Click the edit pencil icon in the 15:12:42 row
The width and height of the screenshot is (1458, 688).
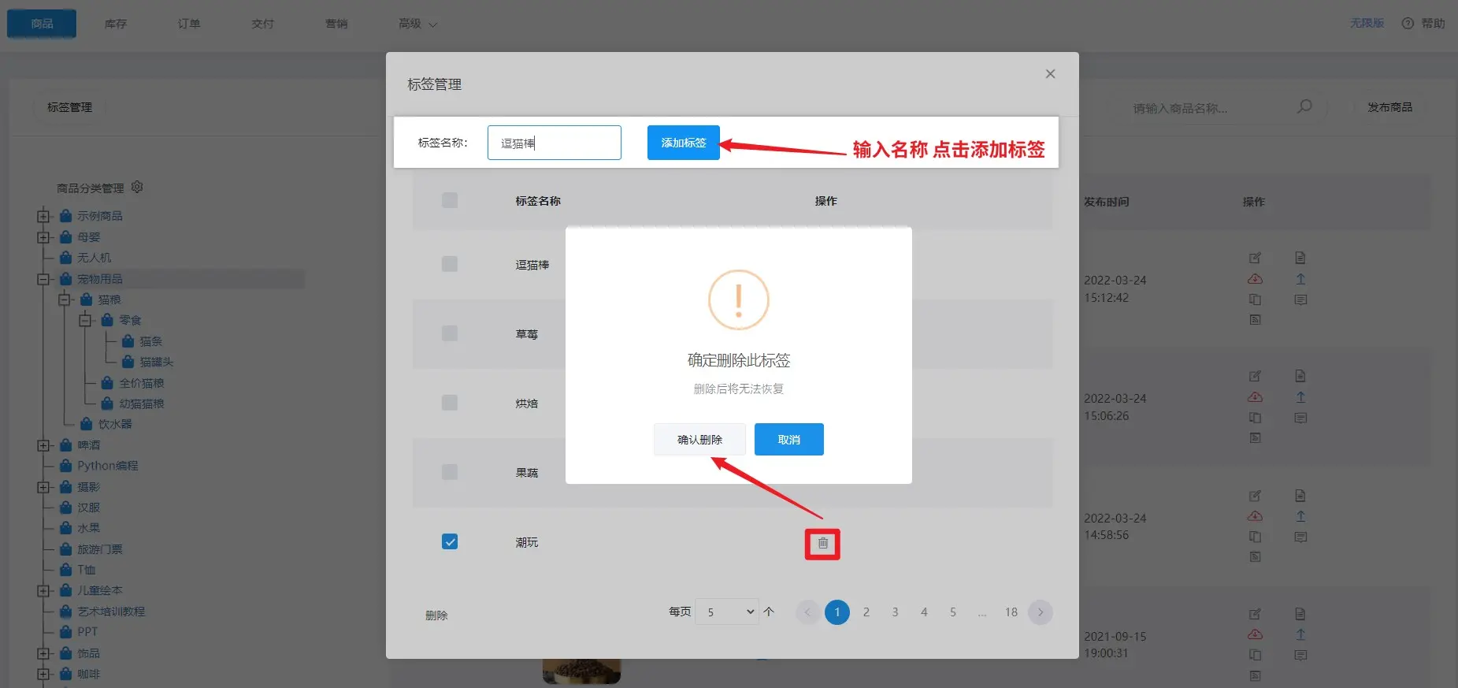pyautogui.click(x=1255, y=258)
